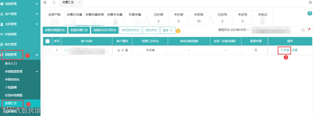The image size is (314, 116).
Task: Filter by the 未标记 stat card
Action: 263,18
